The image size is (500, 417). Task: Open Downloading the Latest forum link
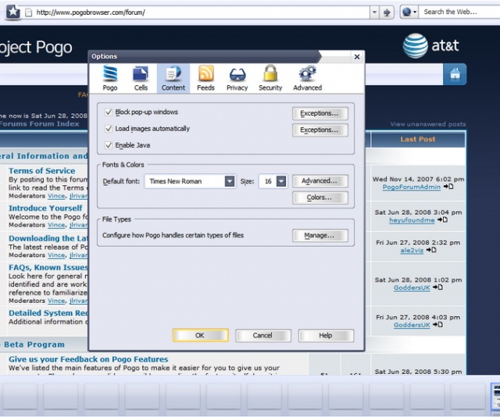coord(48,238)
